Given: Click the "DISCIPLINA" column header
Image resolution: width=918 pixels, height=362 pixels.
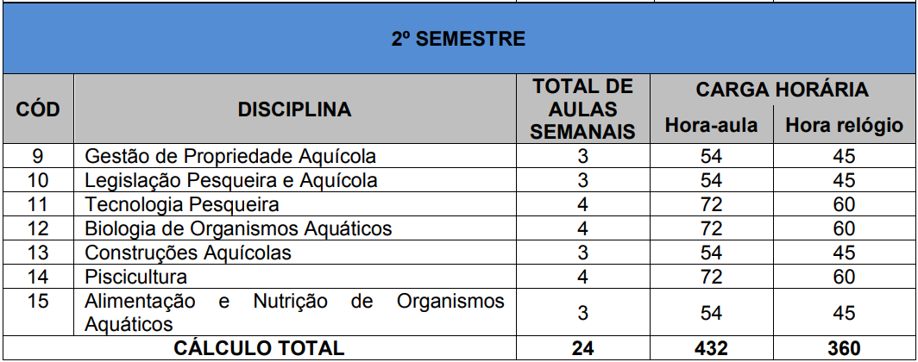Looking at the screenshot, I should tap(295, 109).
